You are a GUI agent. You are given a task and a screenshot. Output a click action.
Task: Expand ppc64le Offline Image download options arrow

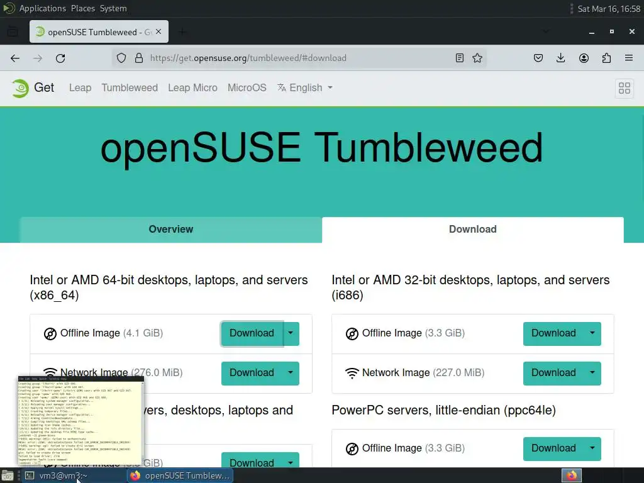click(592, 448)
